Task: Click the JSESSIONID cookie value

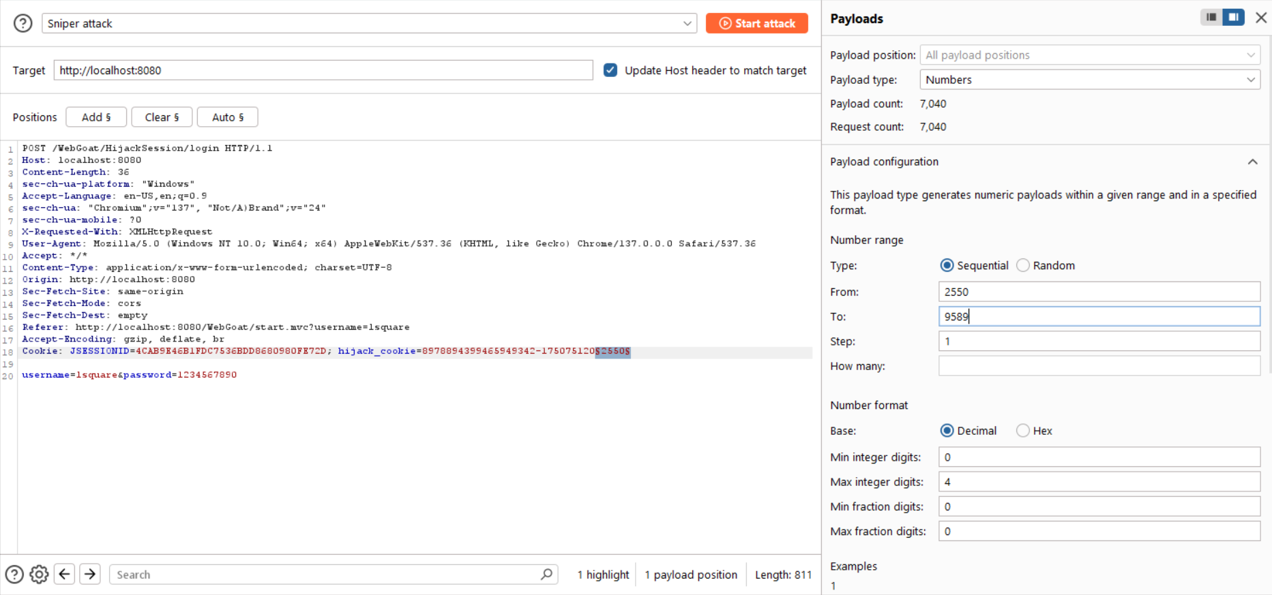Action: (x=231, y=351)
